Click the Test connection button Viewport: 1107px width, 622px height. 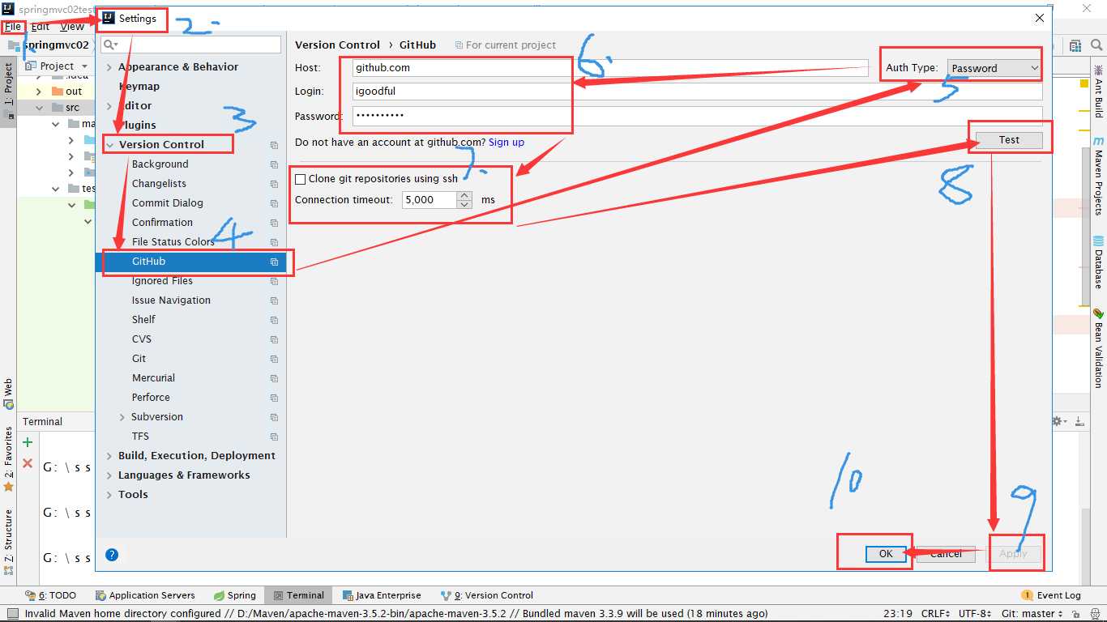point(1009,140)
